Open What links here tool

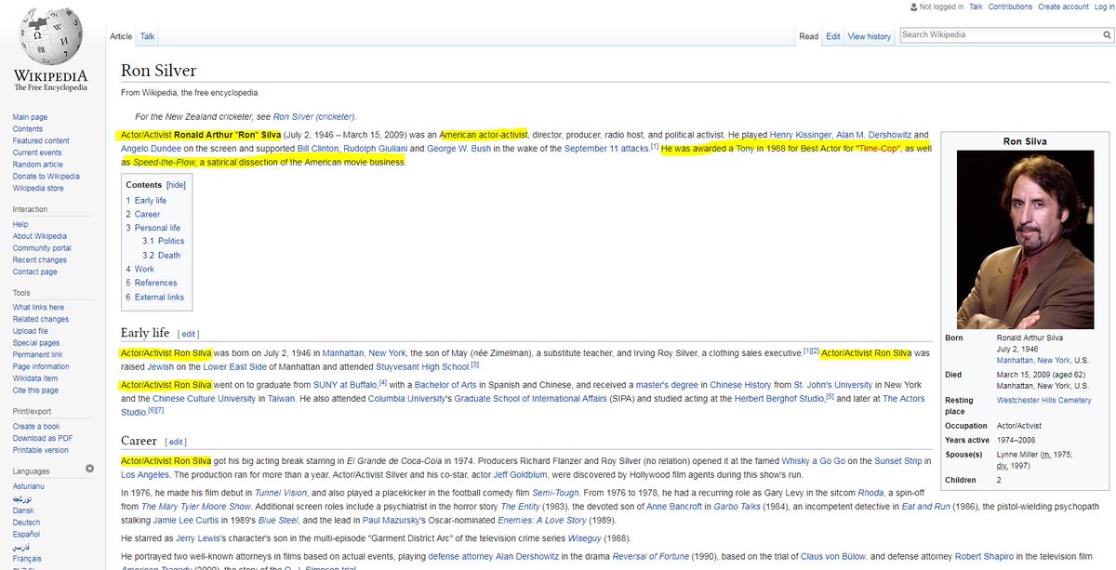coord(38,308)
